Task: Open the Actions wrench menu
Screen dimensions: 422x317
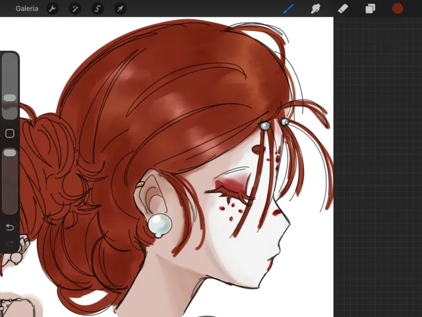Action: [52, 9]
